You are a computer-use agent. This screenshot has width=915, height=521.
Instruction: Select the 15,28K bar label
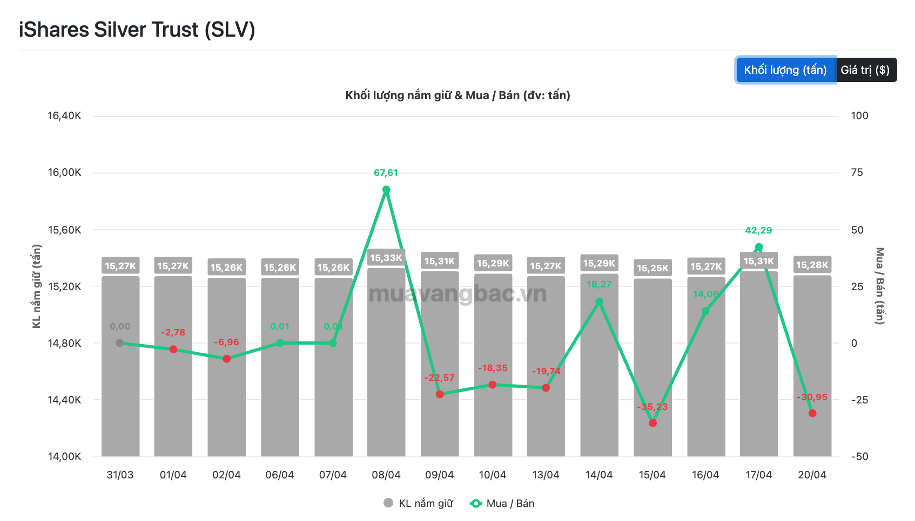[x=812, y=265]
